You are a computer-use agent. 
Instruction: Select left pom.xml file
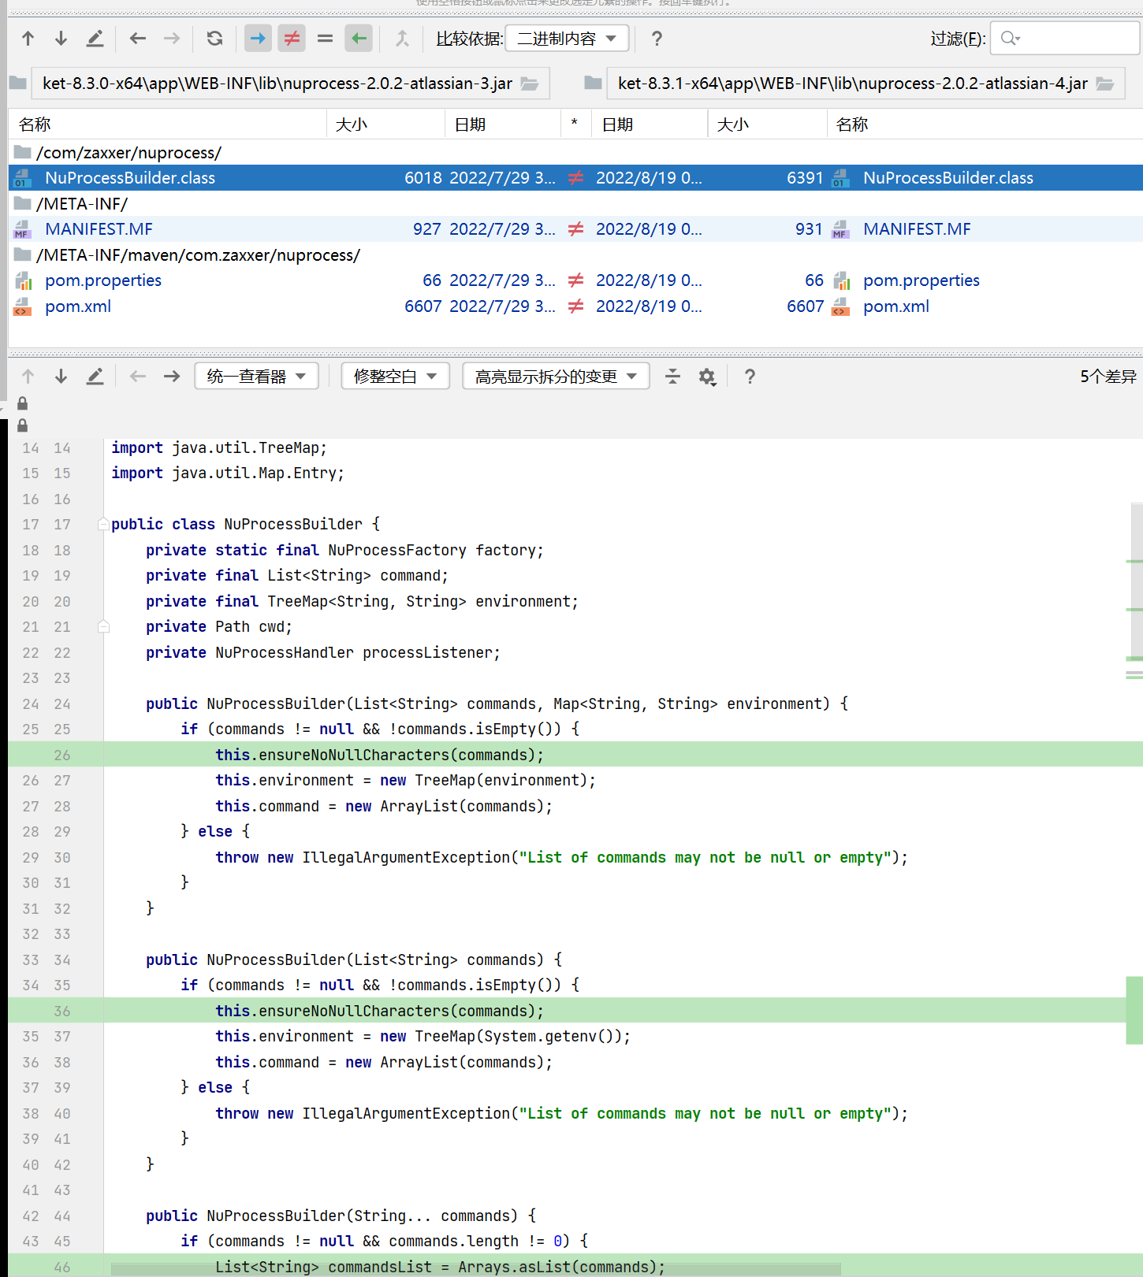point(78,306)
